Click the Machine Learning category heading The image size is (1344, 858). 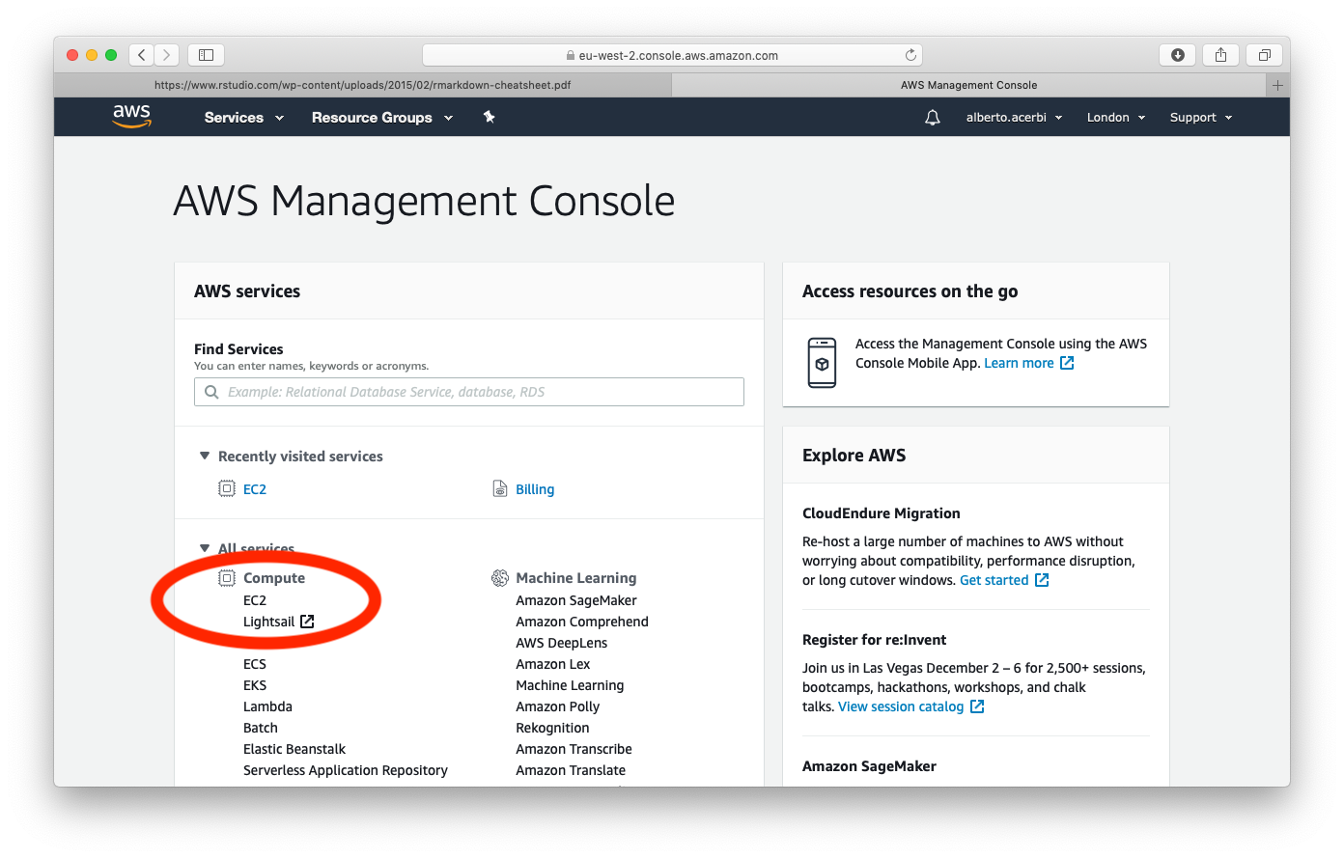576,578
